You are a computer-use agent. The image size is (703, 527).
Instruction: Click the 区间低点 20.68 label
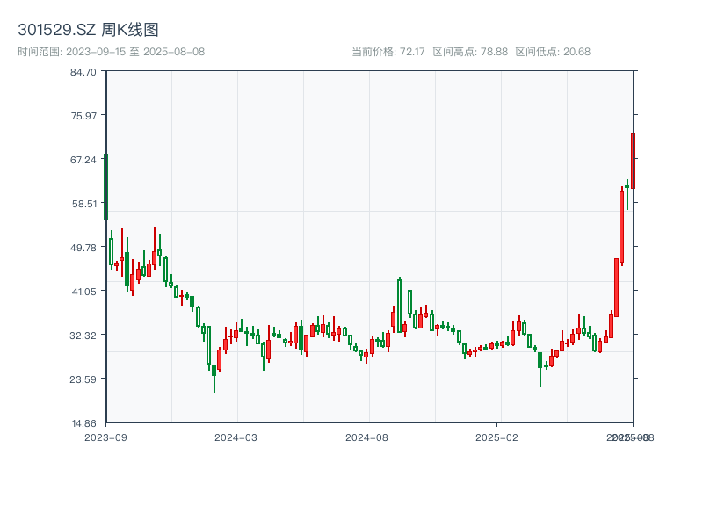[553, 52]
